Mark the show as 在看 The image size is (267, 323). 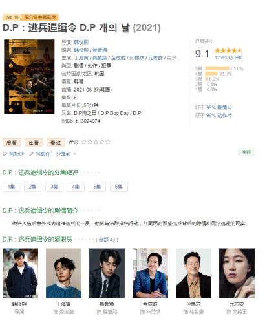pyautogui.click(x=34, y=142)
